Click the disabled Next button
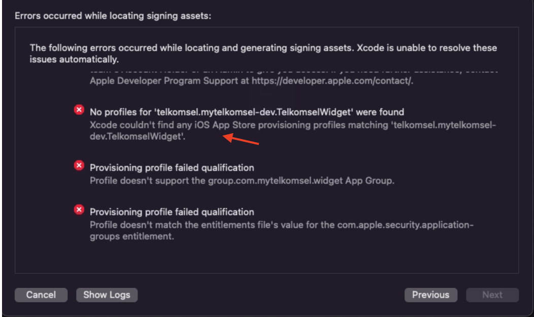Viewport: 534px width, 317px height. [x=492, y=295]
